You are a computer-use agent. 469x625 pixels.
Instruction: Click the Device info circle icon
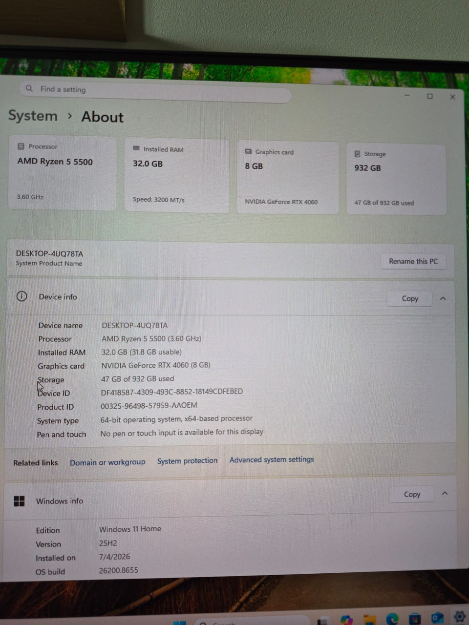pos(21,296)
